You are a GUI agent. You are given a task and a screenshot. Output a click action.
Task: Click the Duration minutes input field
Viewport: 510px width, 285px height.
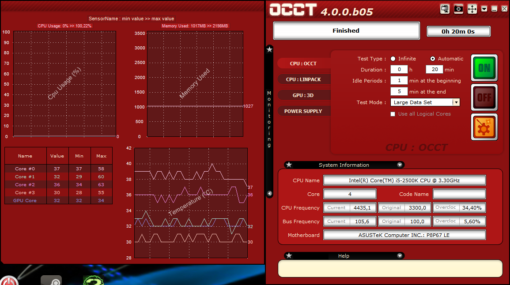(x=434, y=70)
